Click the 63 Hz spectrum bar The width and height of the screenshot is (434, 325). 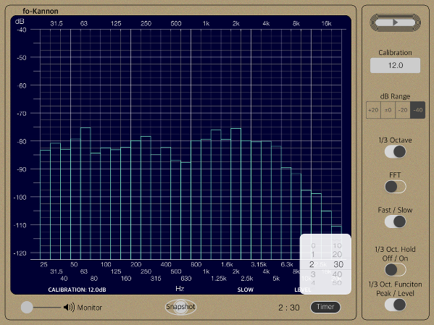(x=85, y=193)
